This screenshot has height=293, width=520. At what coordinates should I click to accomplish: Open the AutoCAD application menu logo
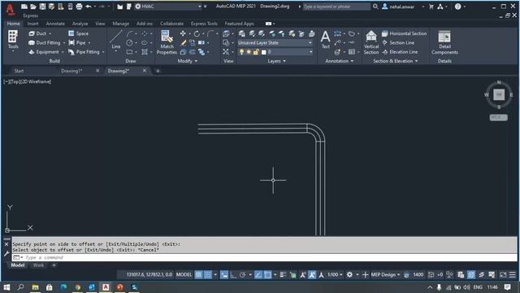(11, 9)
